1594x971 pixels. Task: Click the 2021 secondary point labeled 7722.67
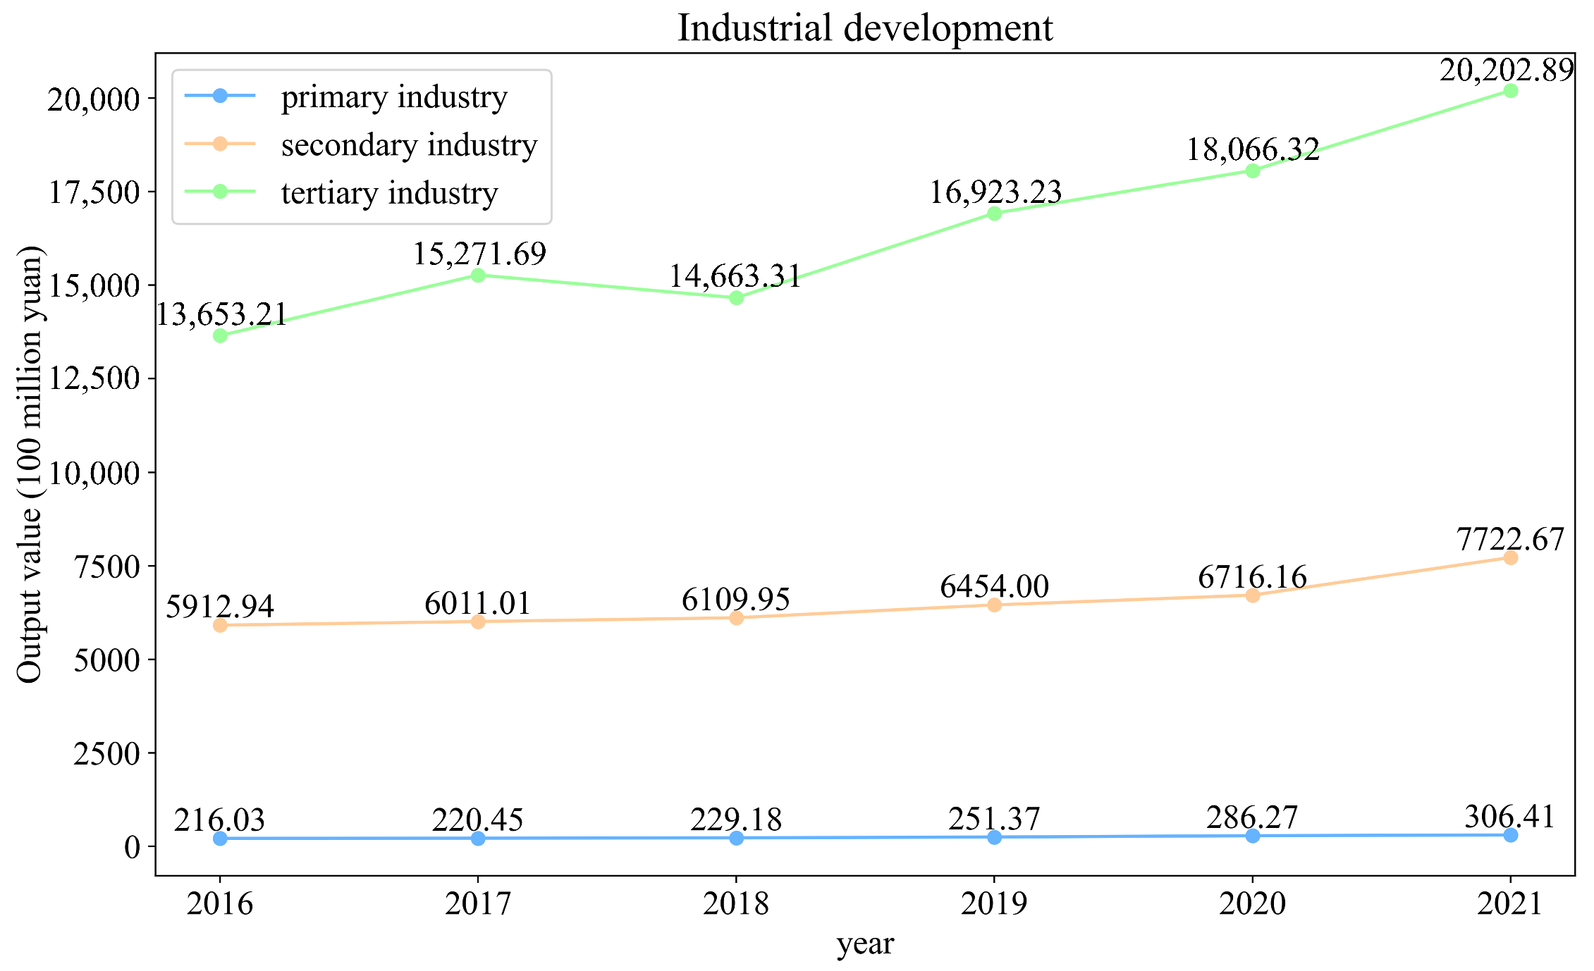click(1510, 557)
